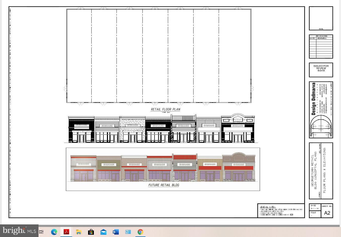Click the bright MLS watermark logo
The width and height of the screenshot is (341, 237).
coord(19,231)
